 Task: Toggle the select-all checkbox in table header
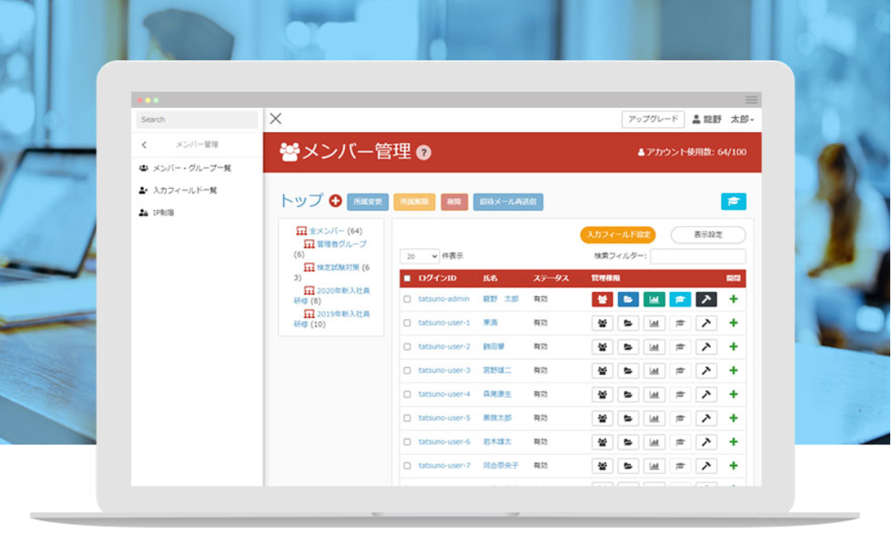coord(407,279)
